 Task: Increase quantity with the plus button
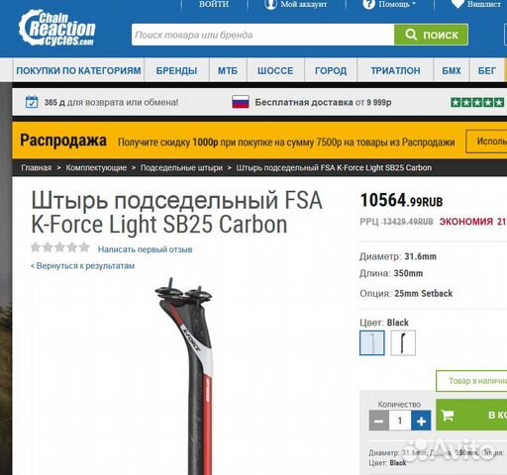tap(421, 421)
